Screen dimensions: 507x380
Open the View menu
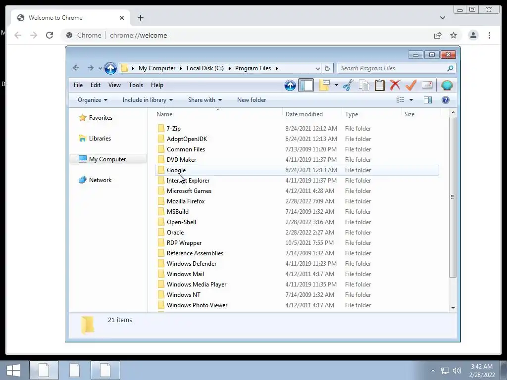coord(114,85)
